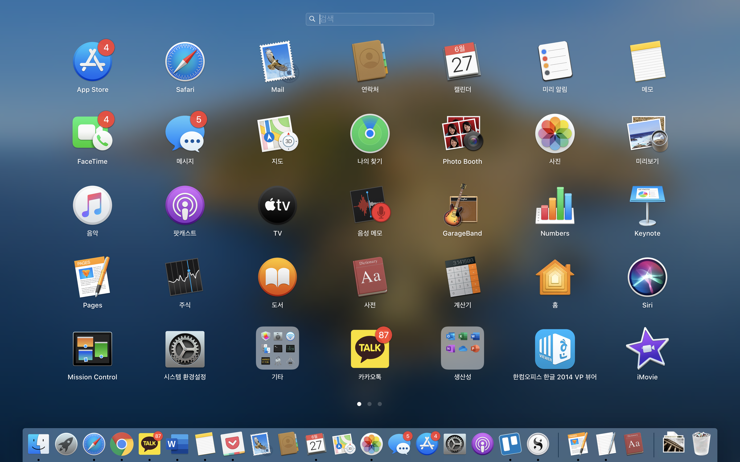Switch to the second Launchpad page dot
This screenshot has height=462, width=740.
[369, 404]
